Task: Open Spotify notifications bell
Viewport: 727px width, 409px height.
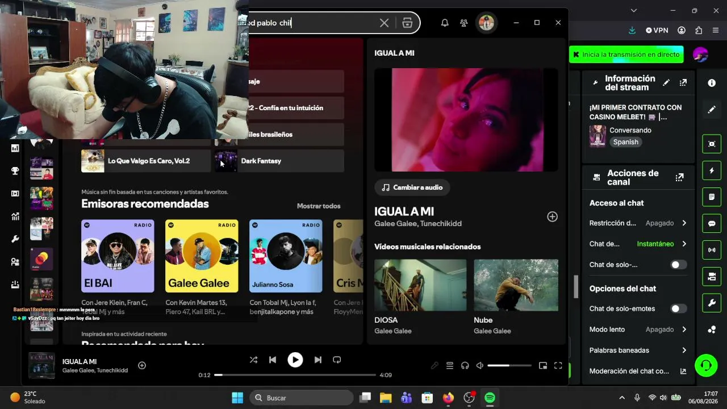Action: point(445,23)
